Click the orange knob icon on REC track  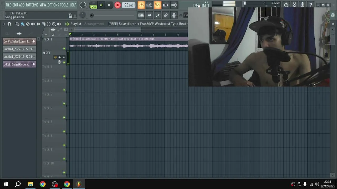55,57
